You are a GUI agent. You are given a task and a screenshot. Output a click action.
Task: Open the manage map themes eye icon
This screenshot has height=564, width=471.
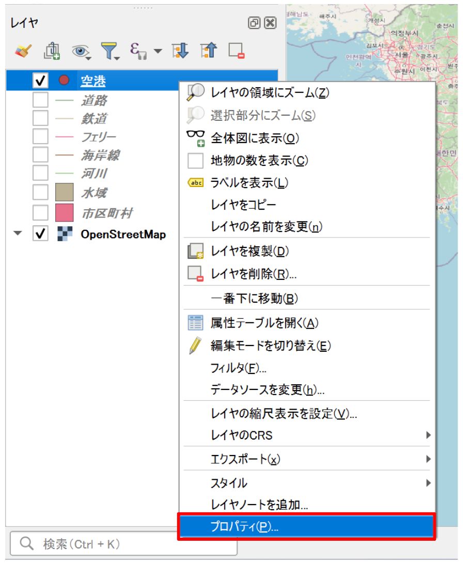[x=81, y=52]
